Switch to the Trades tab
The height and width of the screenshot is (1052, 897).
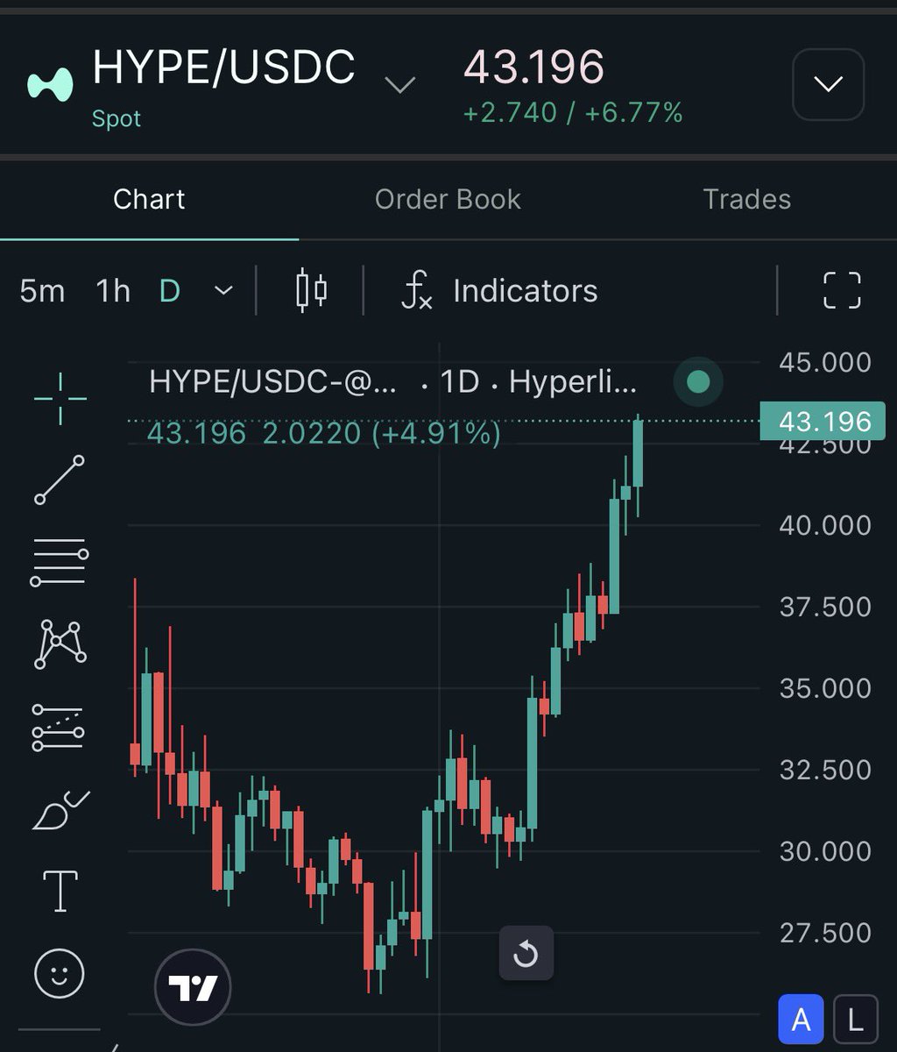[x=747, y=199]
